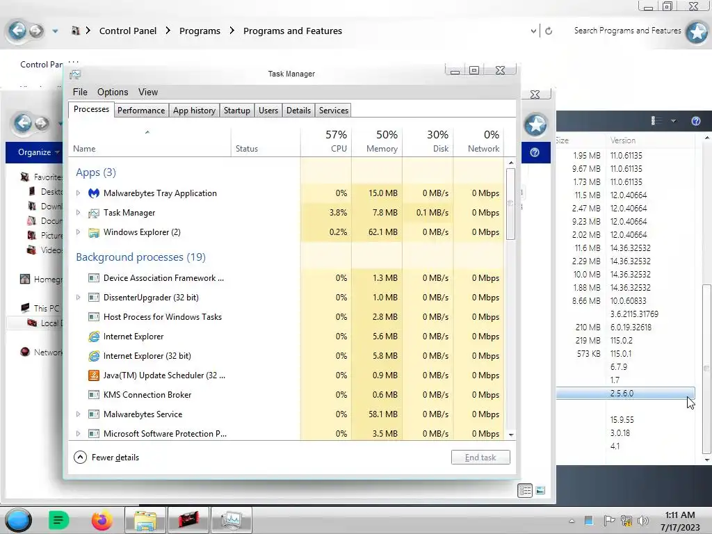Open the View menu in Task Manager
Screen dimensions: 712x534
pos(148,92)
